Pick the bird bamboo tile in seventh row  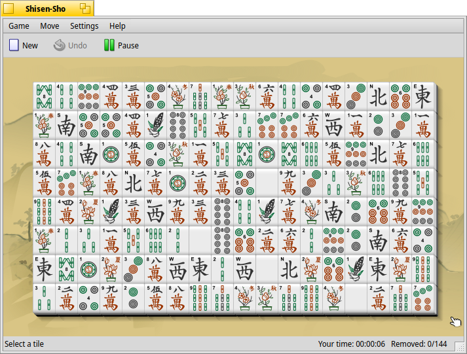coord(356,270)
